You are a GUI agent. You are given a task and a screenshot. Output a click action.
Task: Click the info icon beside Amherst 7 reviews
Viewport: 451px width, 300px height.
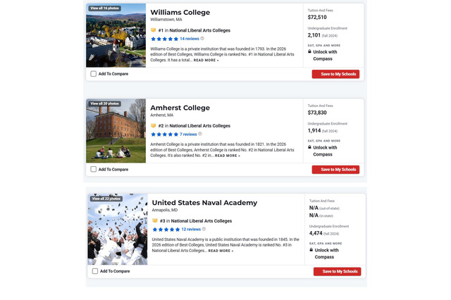pyautogui.click(x=200, y=134)
